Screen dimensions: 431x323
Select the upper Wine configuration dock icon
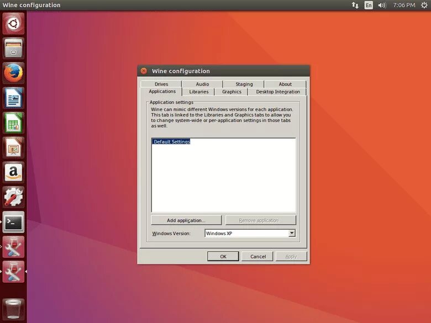(13, 247)
